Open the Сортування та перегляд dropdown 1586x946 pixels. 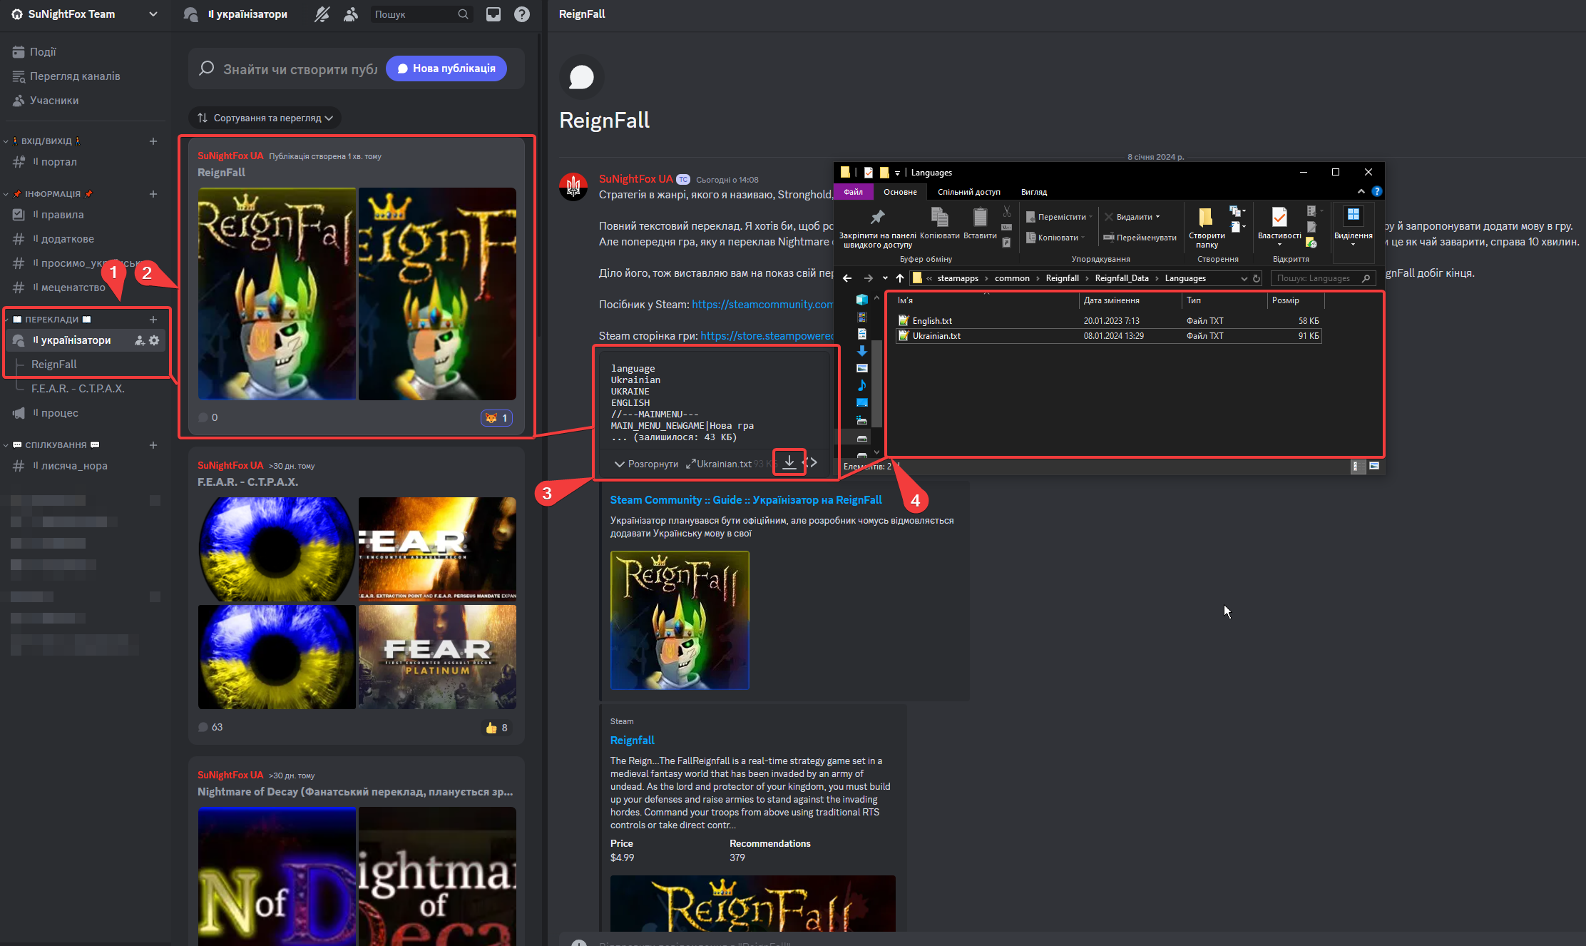point(265,118)
